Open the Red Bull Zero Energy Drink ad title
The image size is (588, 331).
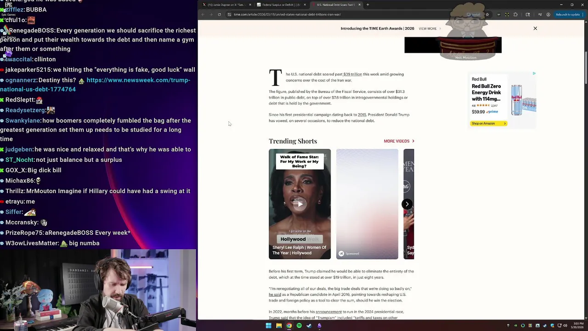(486, 92)
